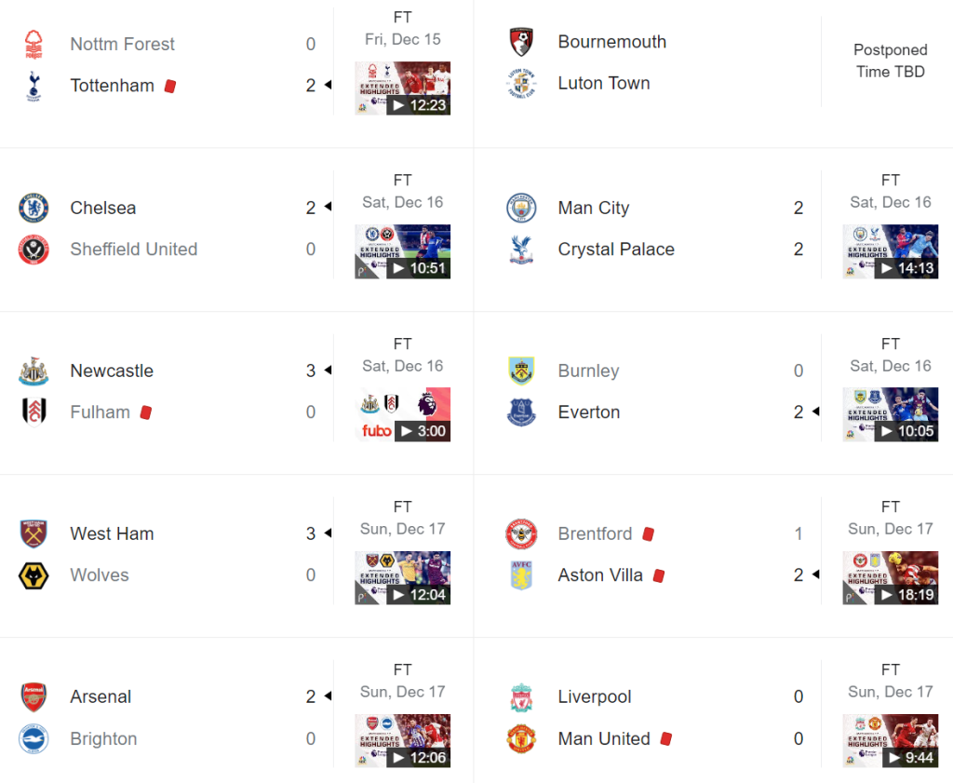Click the Luton Town club crest
The image size is (953, 783).
pyautogui.click(x=521, y=84)
